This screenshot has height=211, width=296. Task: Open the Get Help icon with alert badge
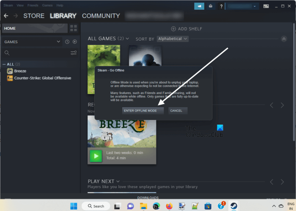[x=221, y=206]
